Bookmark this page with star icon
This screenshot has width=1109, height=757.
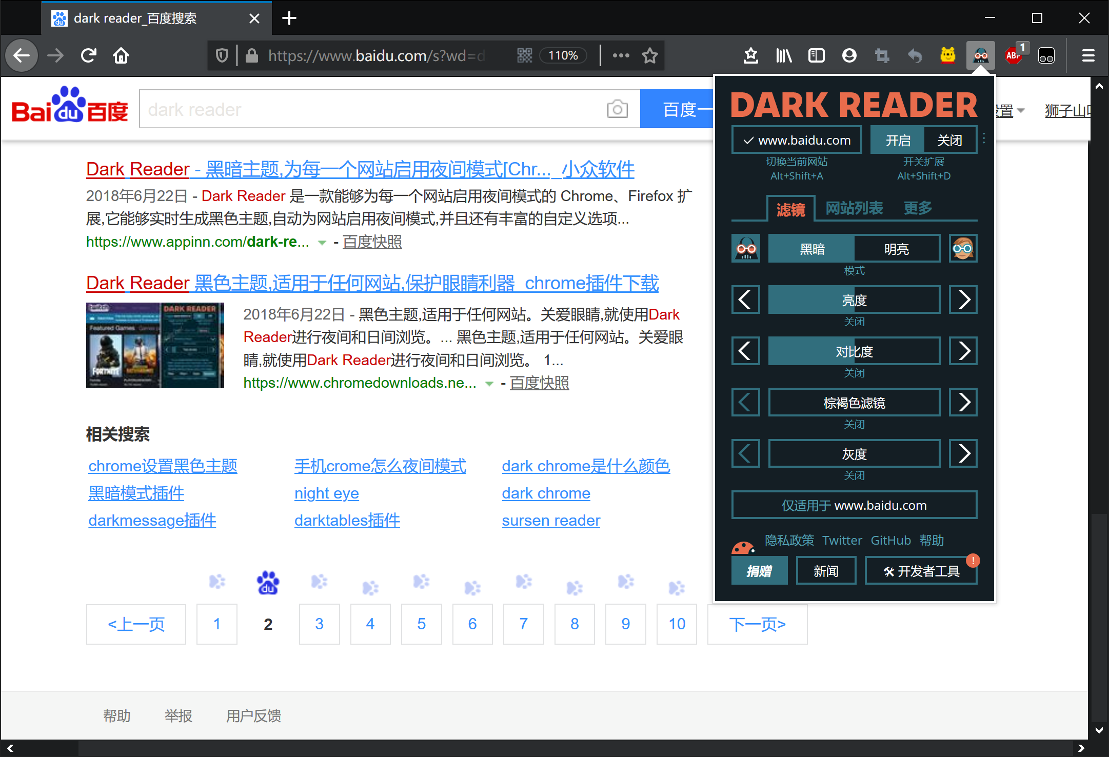[x=649, y=55]
